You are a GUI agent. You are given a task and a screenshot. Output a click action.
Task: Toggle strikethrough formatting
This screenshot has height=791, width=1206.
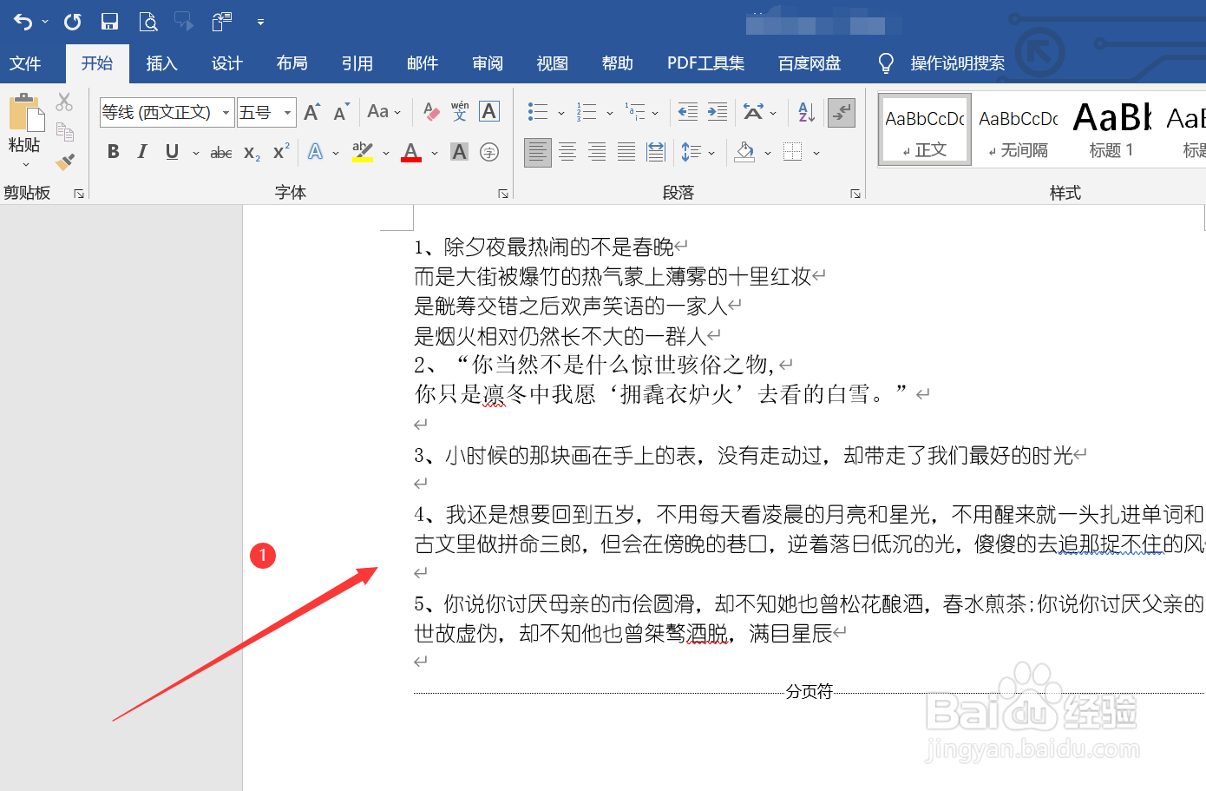[221, 153]
